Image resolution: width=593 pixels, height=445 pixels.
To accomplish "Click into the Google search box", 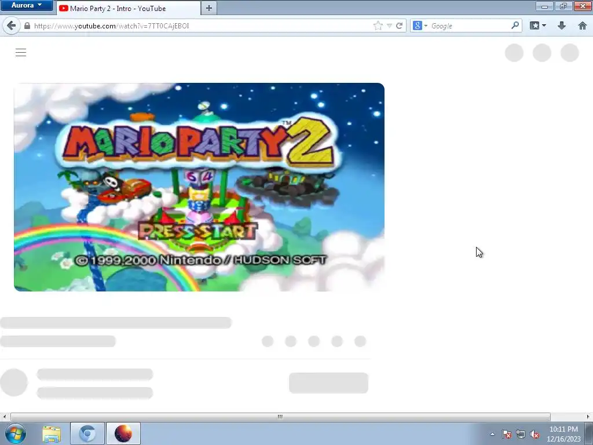I will pos(470,25).
